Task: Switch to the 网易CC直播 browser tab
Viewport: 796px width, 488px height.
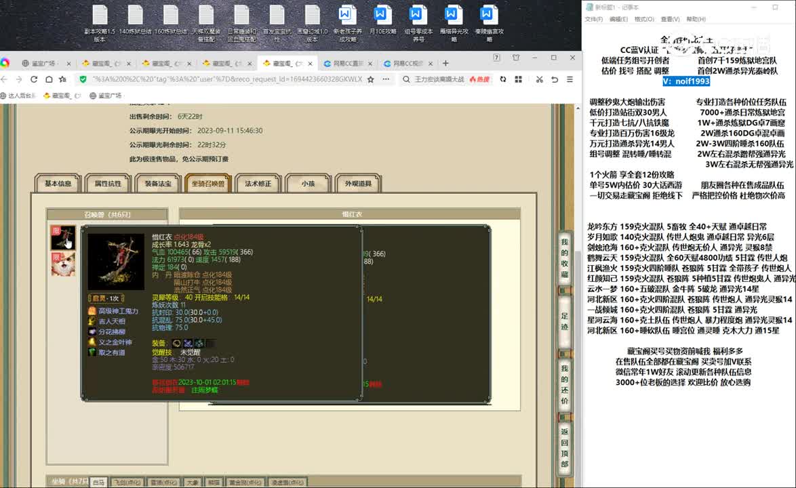Action: click(x=346, y=64)
